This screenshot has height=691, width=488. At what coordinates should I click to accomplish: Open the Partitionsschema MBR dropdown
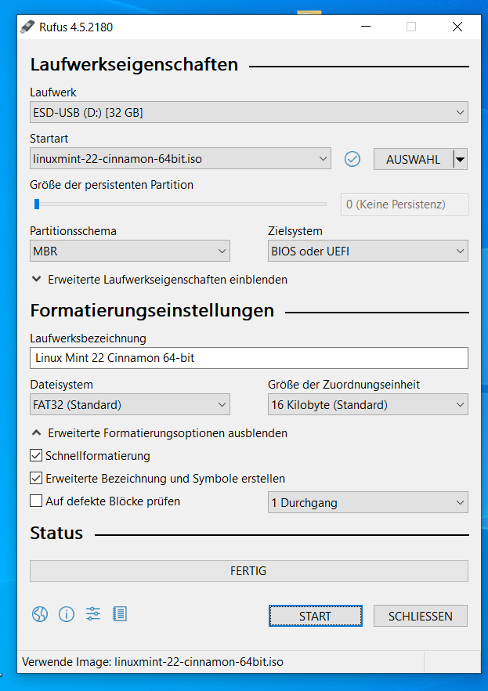pyautogui.click(x=130, y=251)
